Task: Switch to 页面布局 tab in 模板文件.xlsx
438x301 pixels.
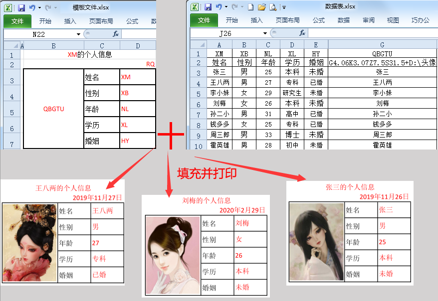Action: pos(101,21)
